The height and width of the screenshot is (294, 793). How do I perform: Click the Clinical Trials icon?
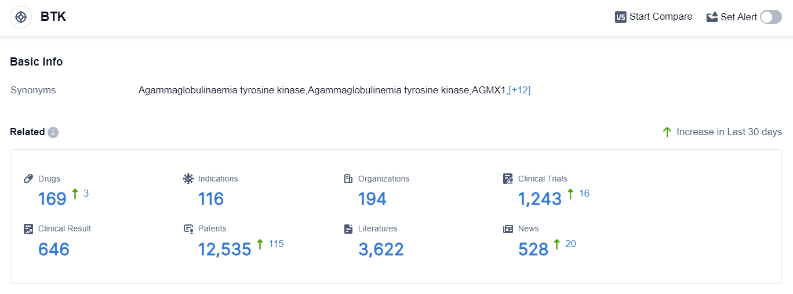coord(508,179)
